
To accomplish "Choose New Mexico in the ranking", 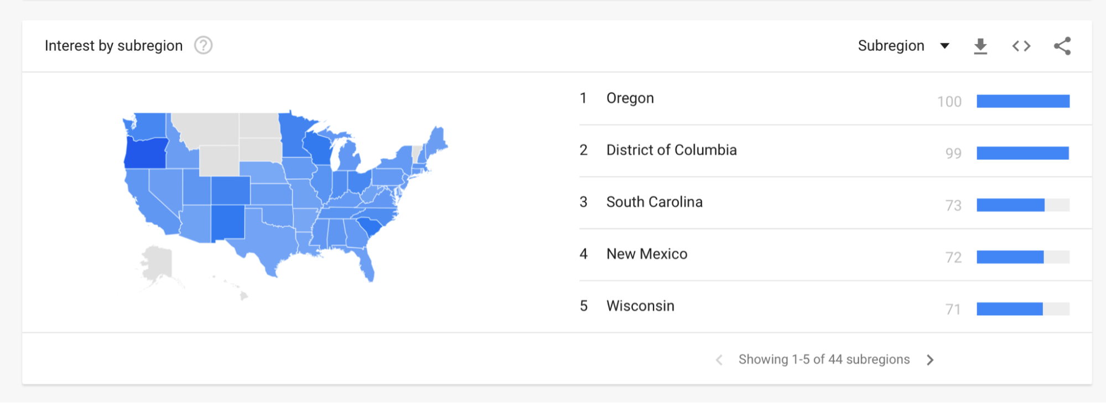I will point(647,254).
